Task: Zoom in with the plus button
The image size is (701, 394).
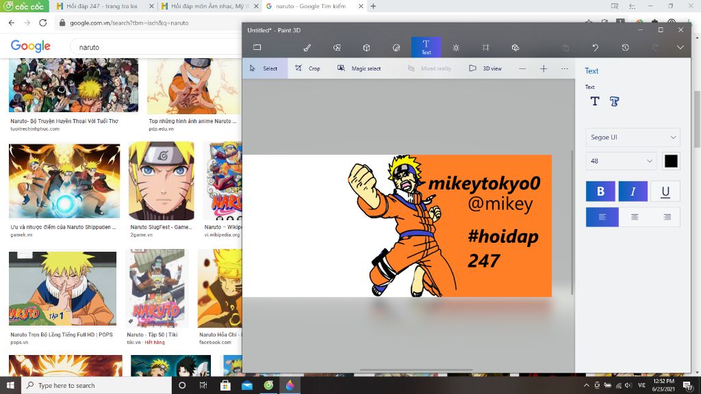Action: 544,69
